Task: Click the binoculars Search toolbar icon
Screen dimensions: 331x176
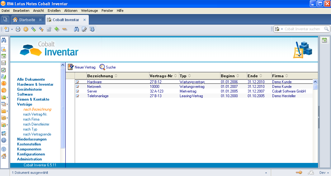Action: coord(76,29)
